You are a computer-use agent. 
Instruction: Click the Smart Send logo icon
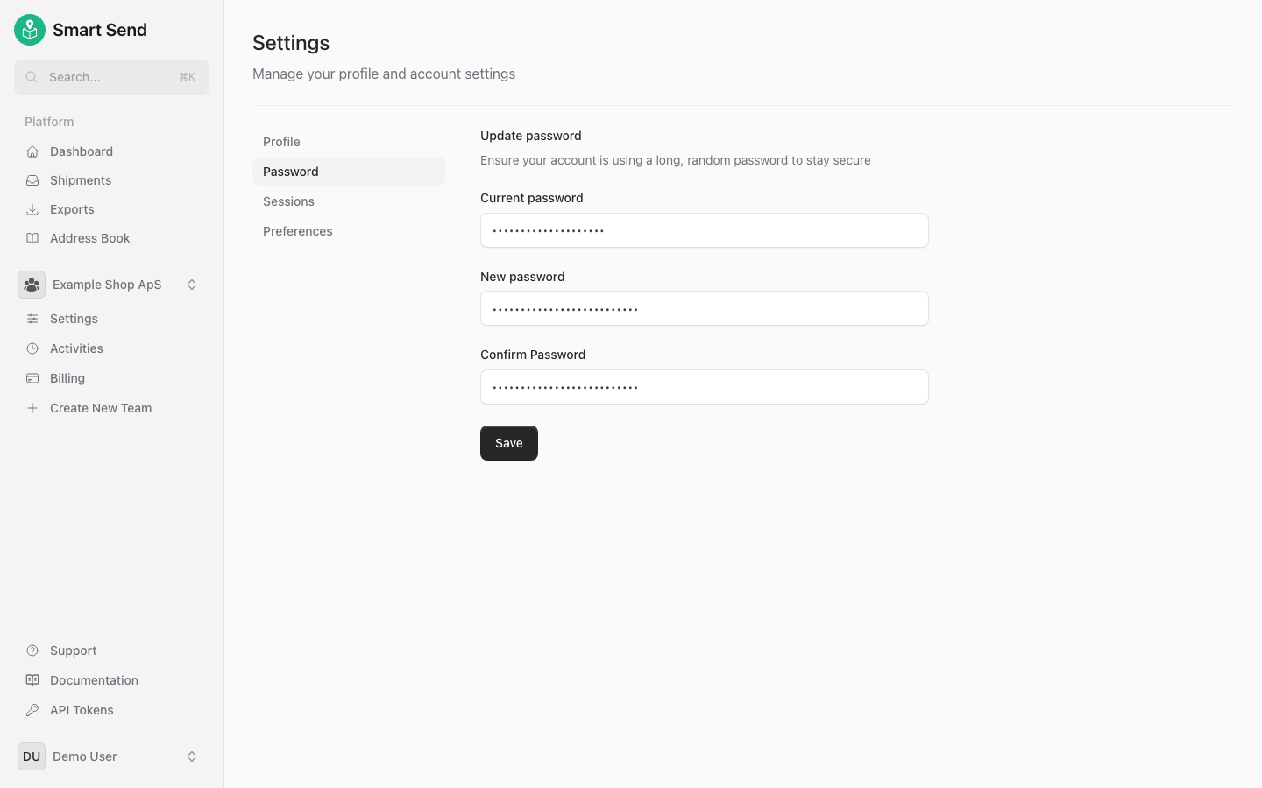[x=29, y=29]
